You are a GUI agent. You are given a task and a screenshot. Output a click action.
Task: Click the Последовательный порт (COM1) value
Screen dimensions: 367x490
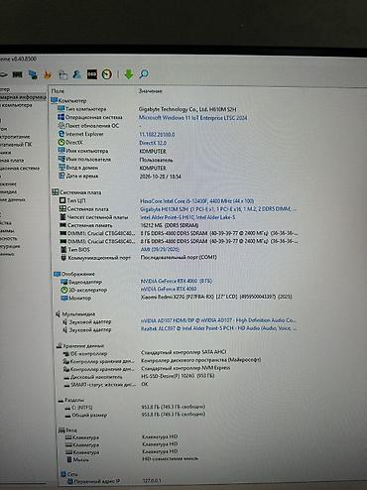coord(179,257)
